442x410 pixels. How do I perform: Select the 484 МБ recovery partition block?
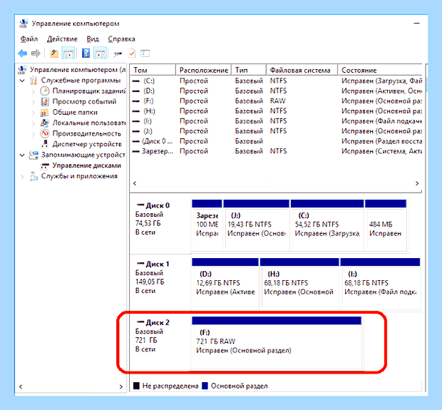click(386, 225)
